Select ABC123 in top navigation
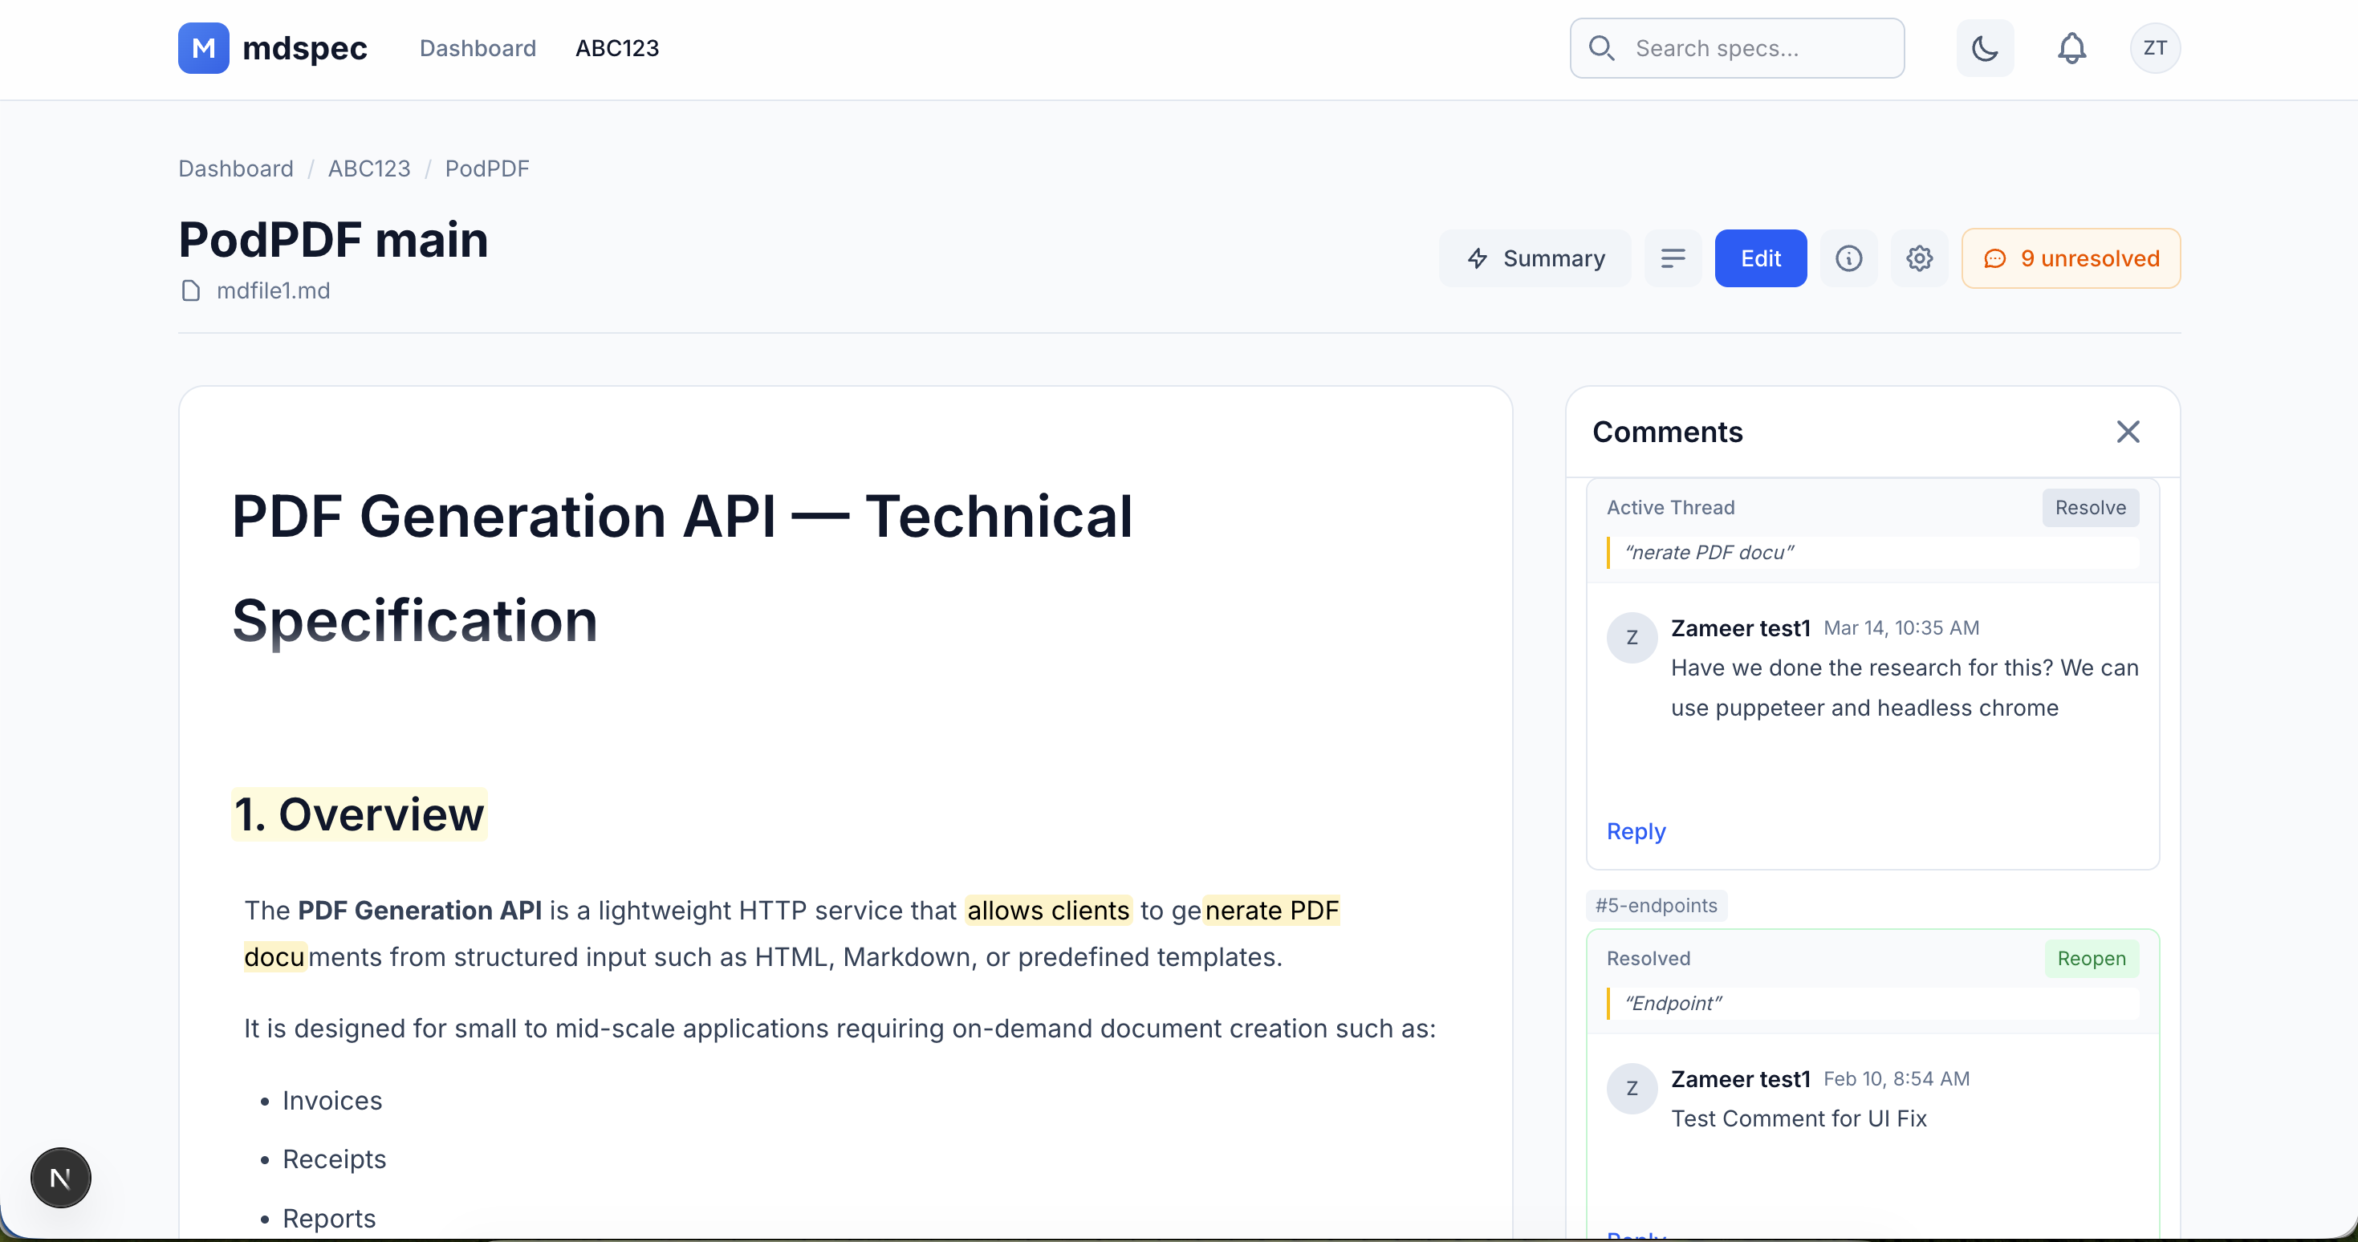Image resolution: width=2358 pixels, height=1242 pixels. tap(617, 47)
